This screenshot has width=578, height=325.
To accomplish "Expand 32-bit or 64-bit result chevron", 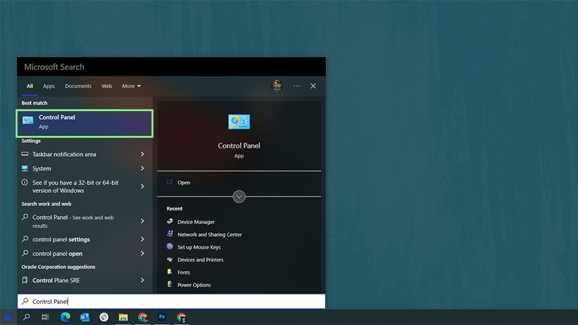I will pyautogui.click(x=142, y=187).
